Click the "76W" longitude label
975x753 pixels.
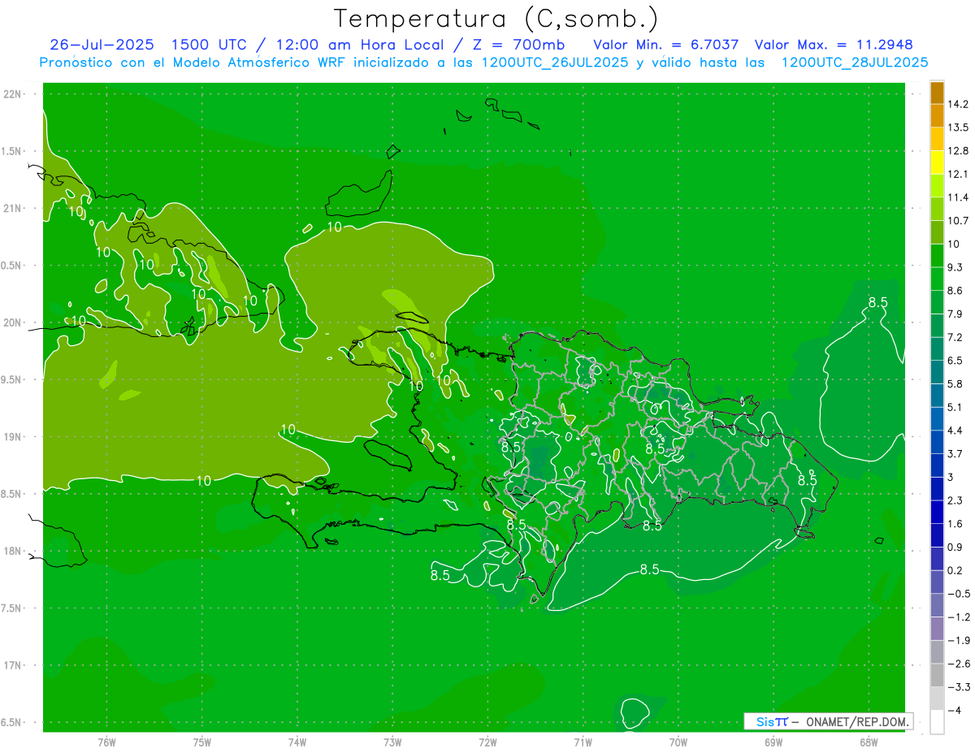pos(106,742)
